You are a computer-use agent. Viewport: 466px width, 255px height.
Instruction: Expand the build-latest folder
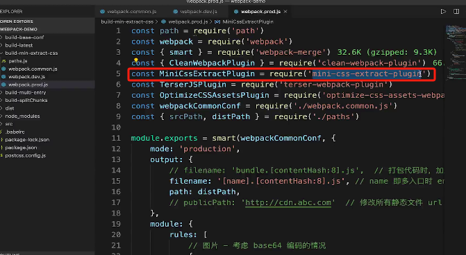pyautogui.click(x=19, y=45)
